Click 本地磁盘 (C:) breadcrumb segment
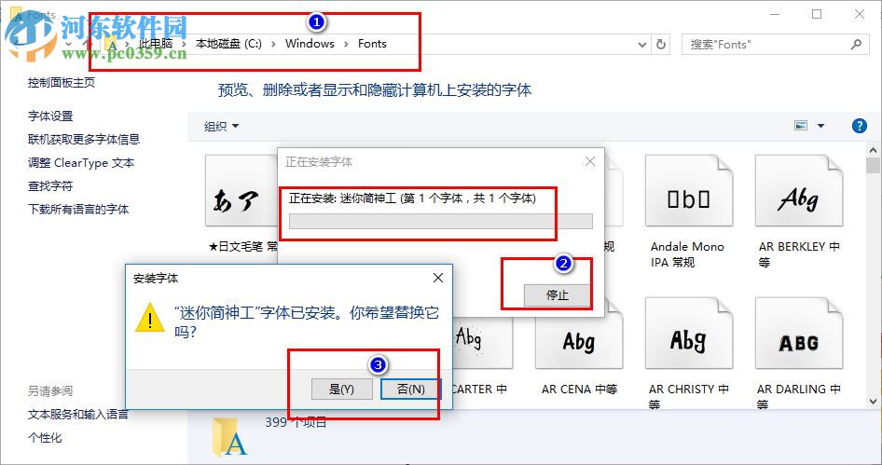Image resolution: width=882 pixels, height=465 pixels. coord(228,44)
